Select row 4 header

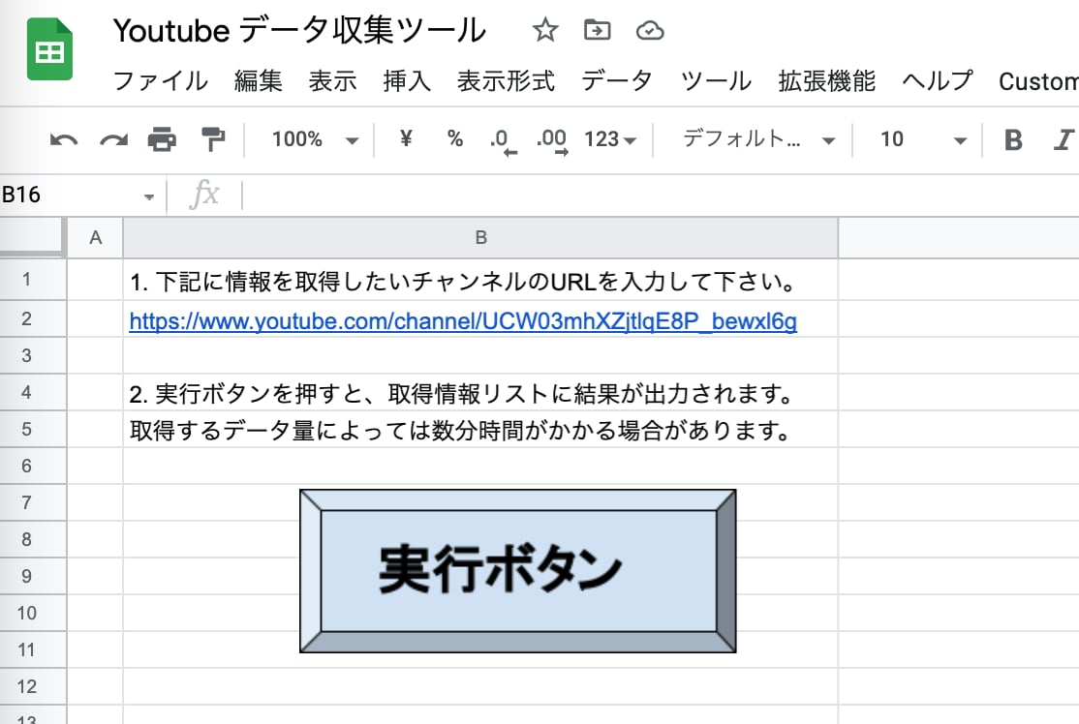(x=32, y=392)
